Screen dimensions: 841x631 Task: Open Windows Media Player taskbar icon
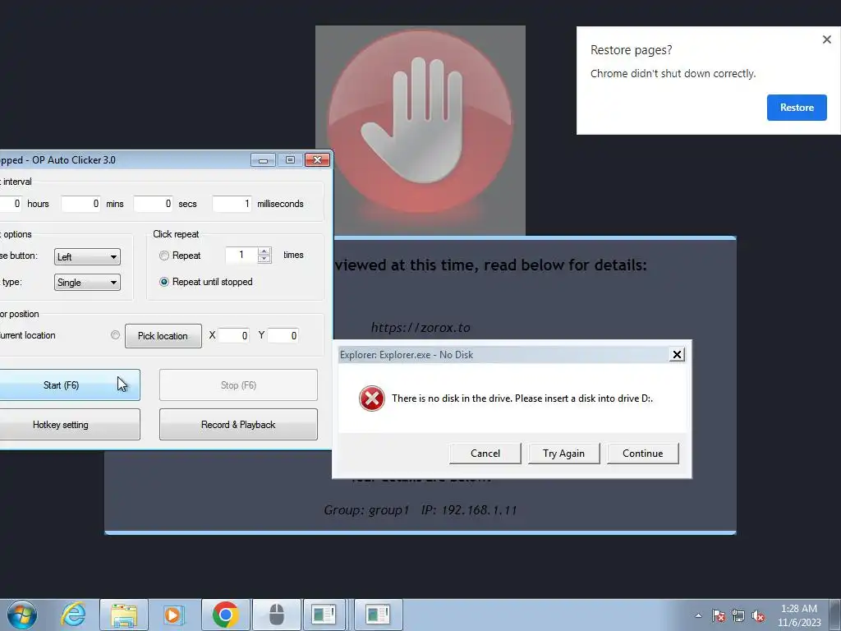tap(173, 615)
